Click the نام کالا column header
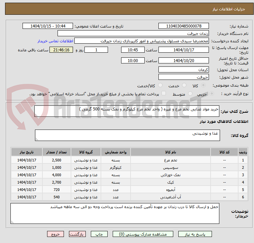 tap(171, 152)
